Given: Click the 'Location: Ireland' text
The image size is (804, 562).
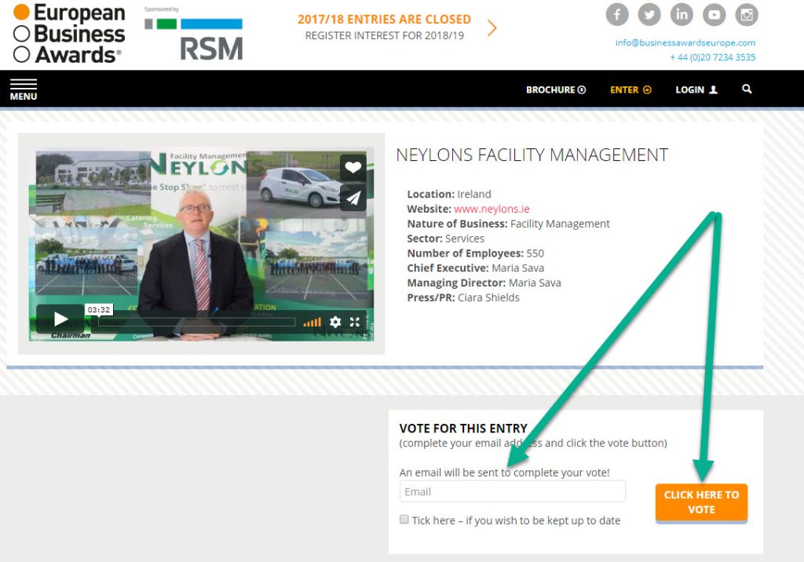Looking at the screenshot, I should click(x=449, y=194).
